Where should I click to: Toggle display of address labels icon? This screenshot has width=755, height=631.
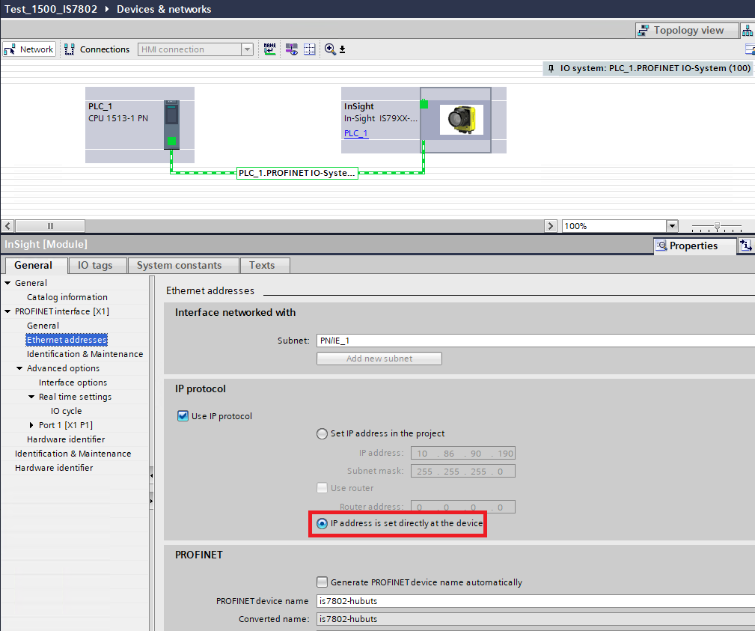click(x=291, y=49)
